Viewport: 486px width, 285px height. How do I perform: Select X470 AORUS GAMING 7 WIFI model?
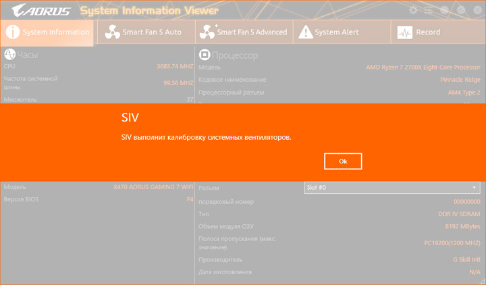[153, 187]
